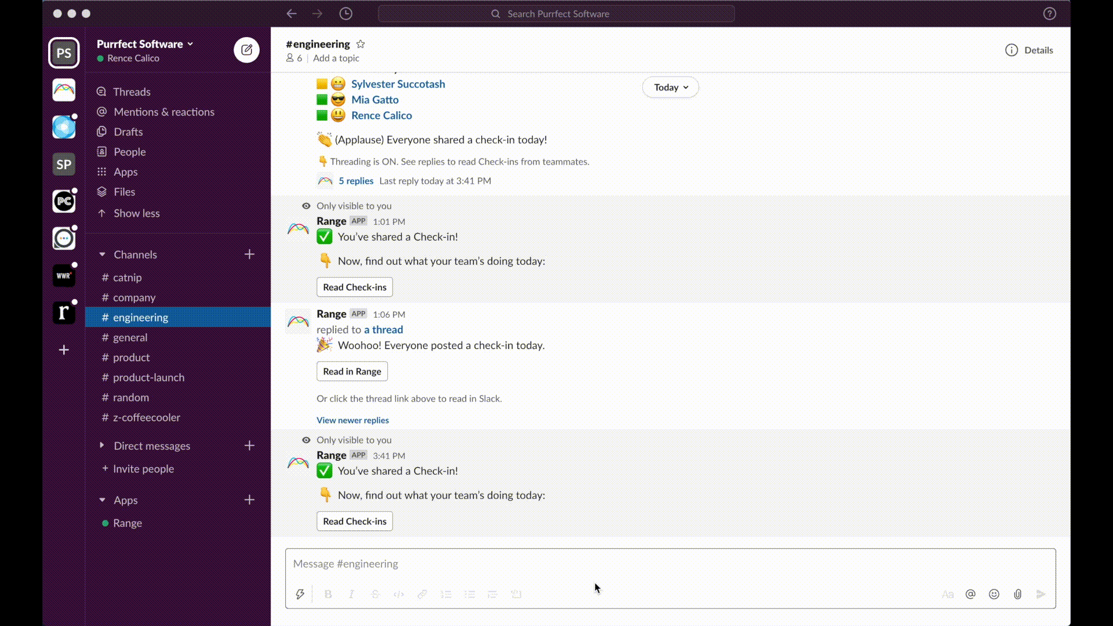Expand the Direct messages section
This screenshot has width=1113, height=626.
coord(102,445)
